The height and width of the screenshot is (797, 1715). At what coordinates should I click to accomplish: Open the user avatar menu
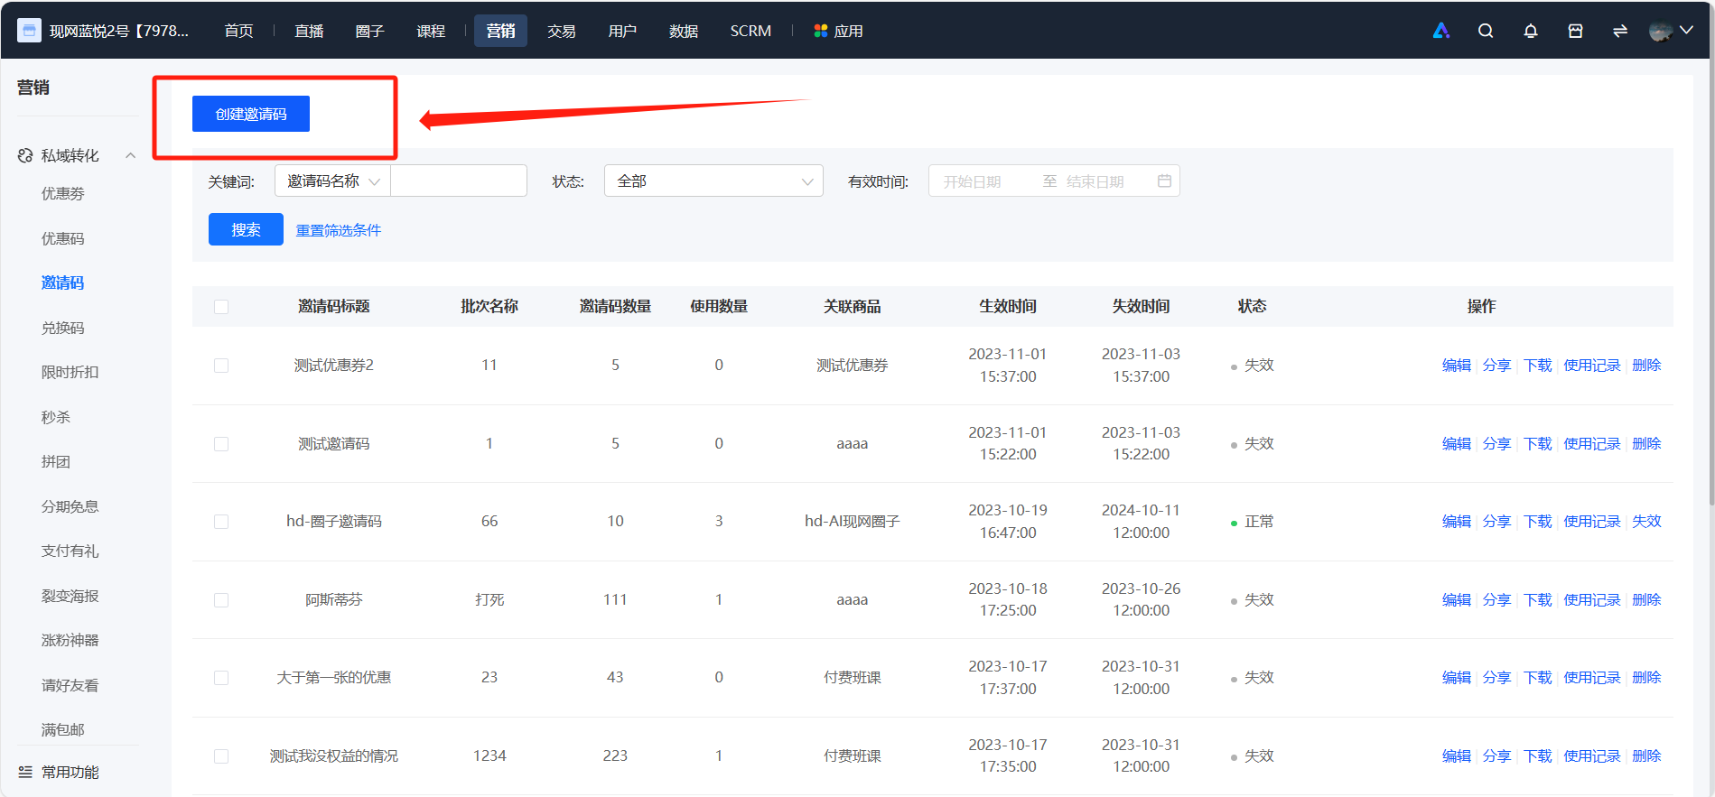(x=1661, y=31)
